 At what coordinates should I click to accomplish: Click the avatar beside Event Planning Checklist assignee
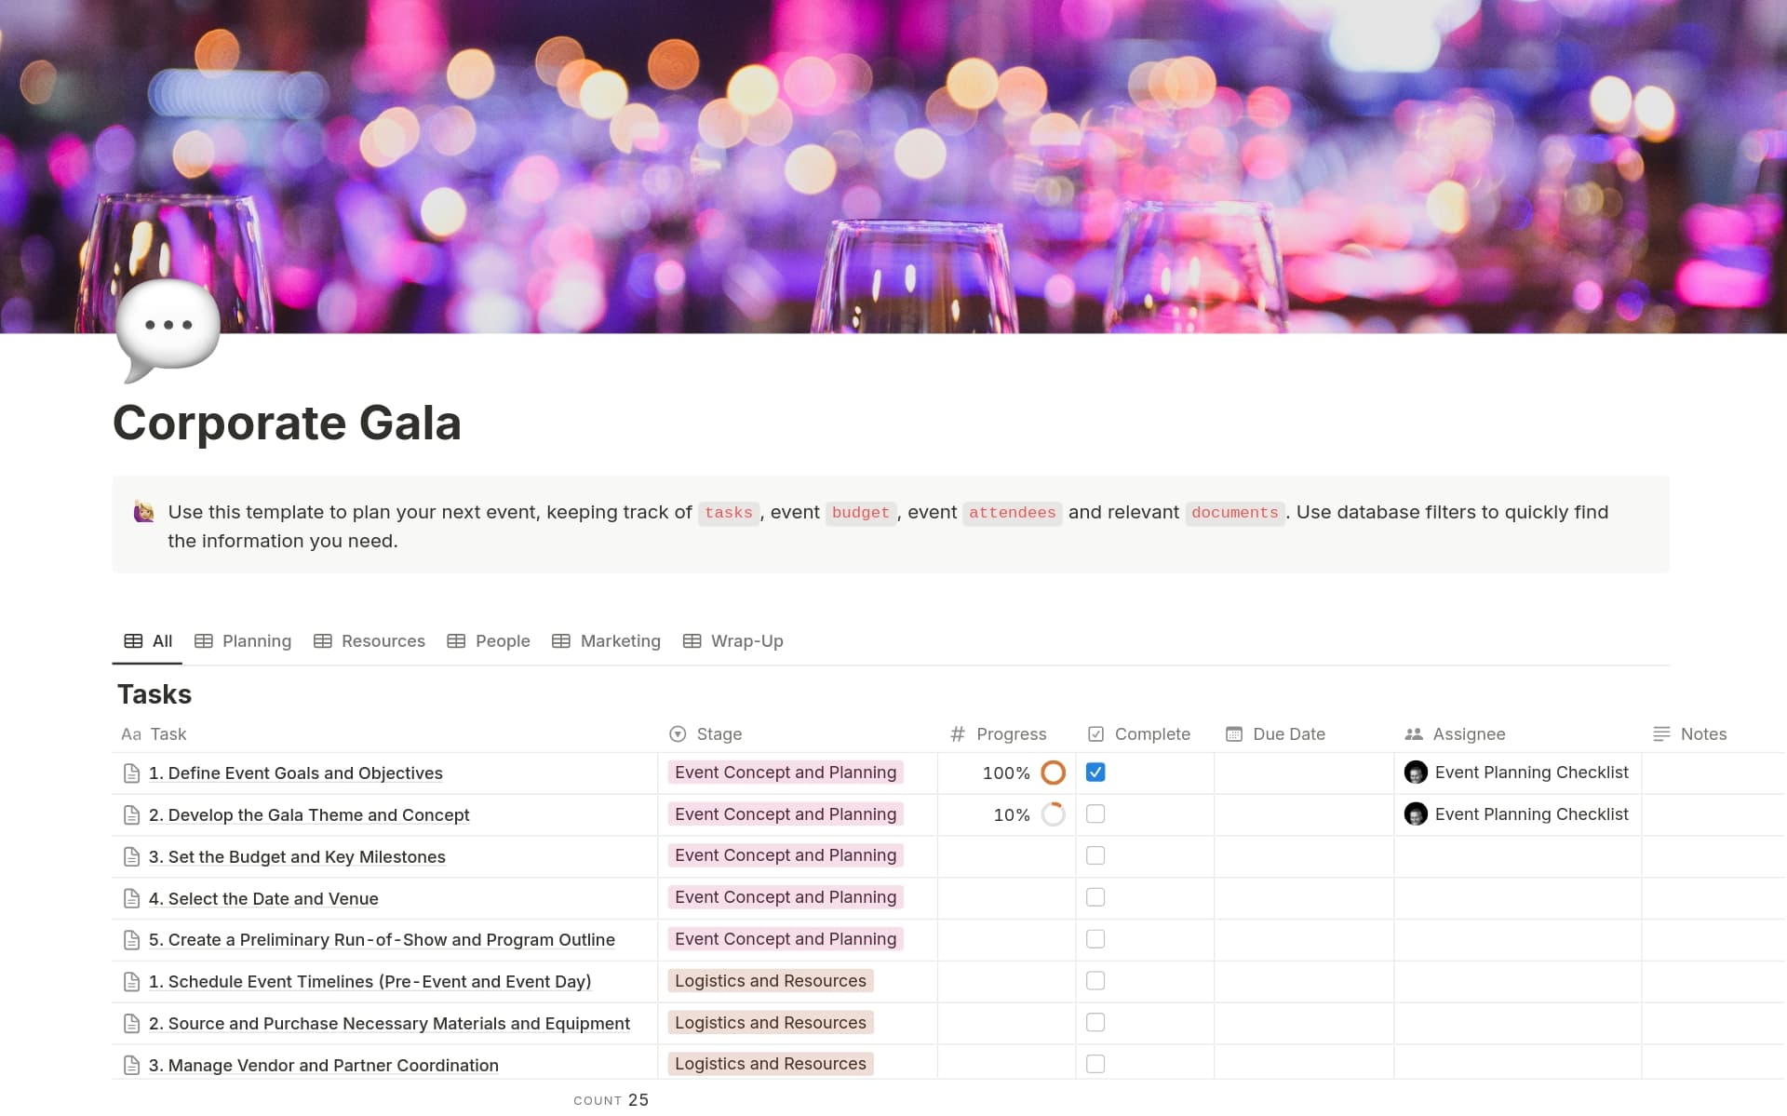click(1417, 773)
